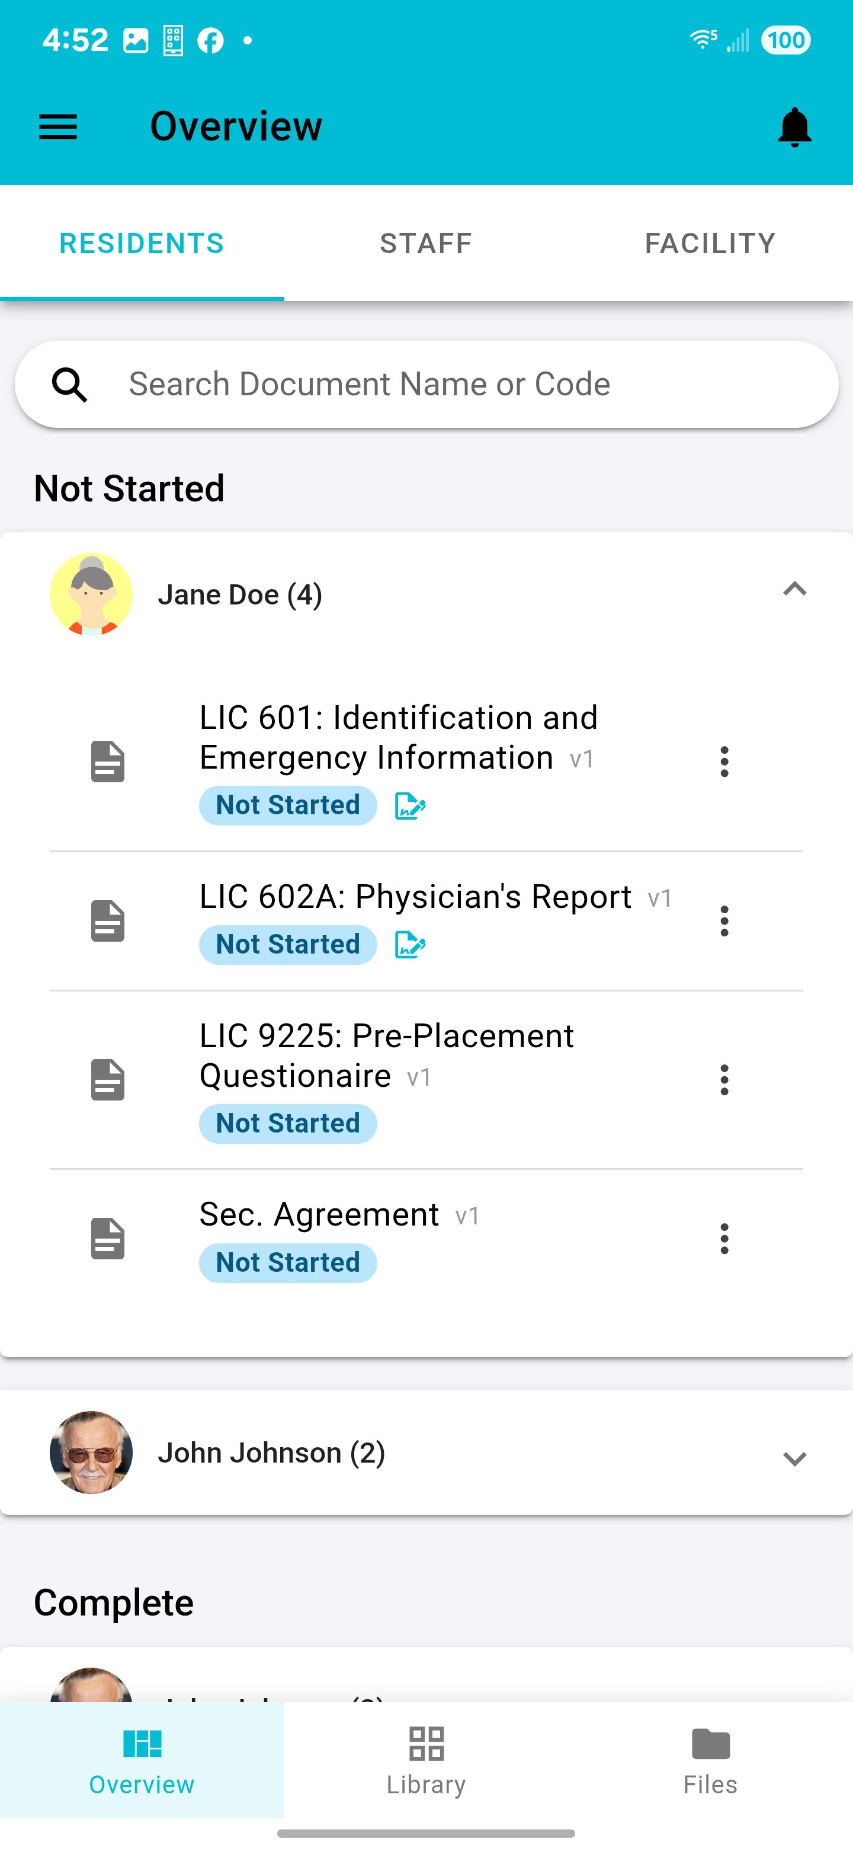Tap signature icon under LIC 602A document
The image size is (853, 1849).
coord(411,945)
